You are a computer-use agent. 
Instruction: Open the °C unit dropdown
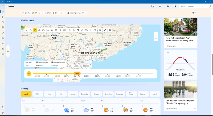[194, 13]
